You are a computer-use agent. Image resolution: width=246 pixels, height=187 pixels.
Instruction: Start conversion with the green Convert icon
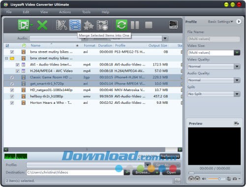[x=122, y=25]
